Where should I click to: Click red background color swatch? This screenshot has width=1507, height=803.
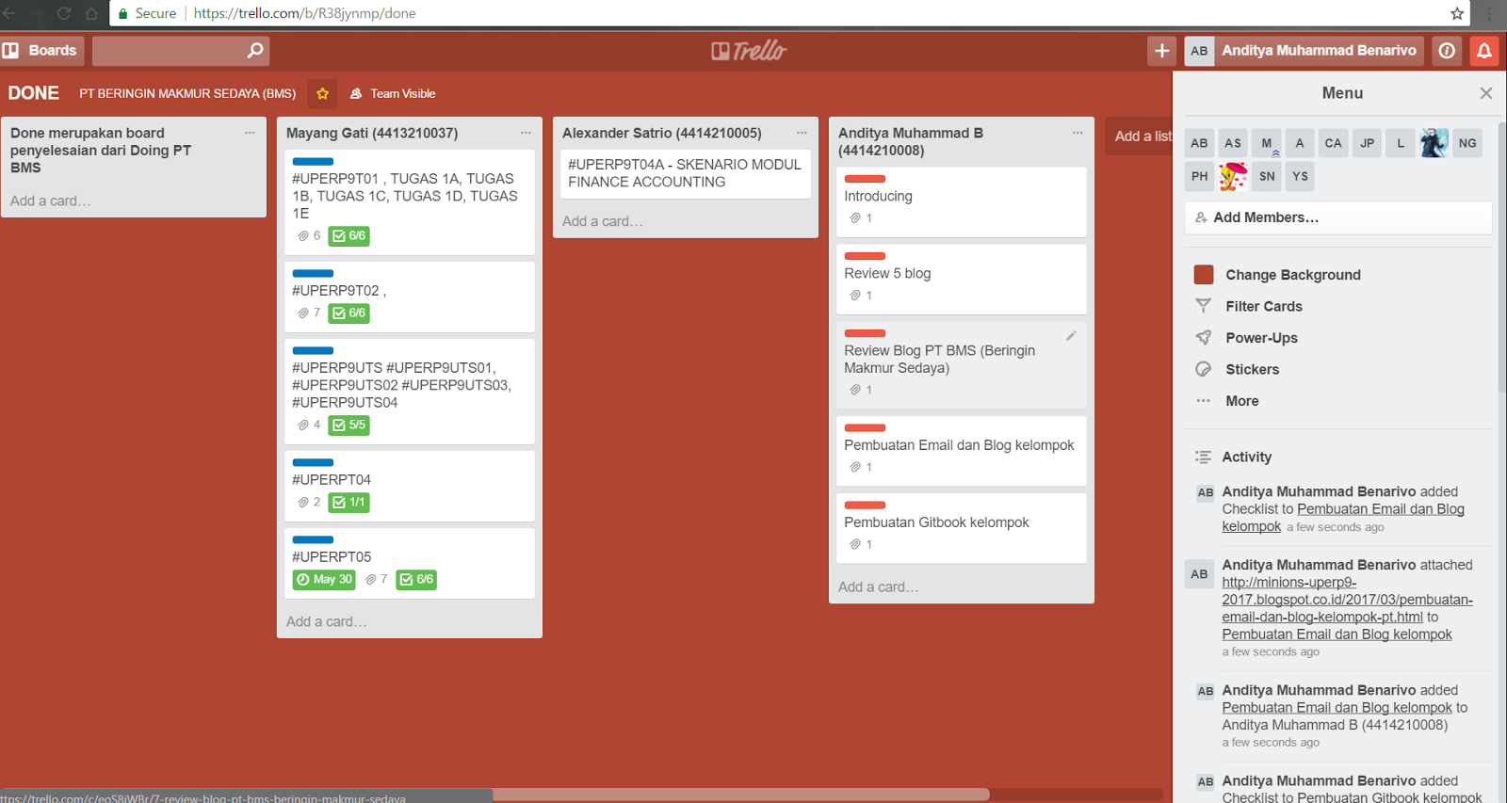tap(1204, 275)
